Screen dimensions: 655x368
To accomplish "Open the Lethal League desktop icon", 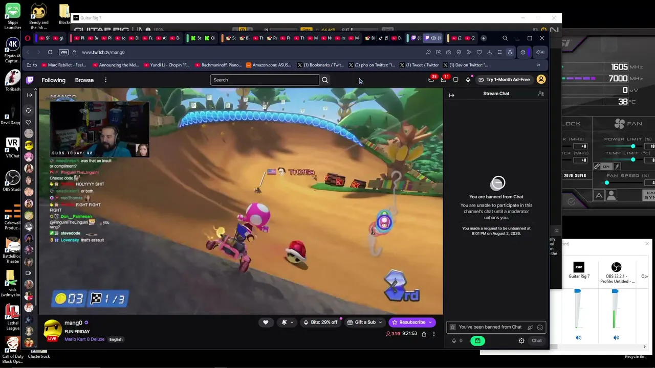I will [12, 318].
